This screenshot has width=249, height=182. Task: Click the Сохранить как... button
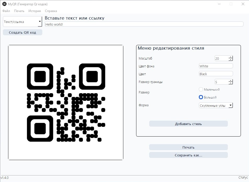tap(188, 155)
